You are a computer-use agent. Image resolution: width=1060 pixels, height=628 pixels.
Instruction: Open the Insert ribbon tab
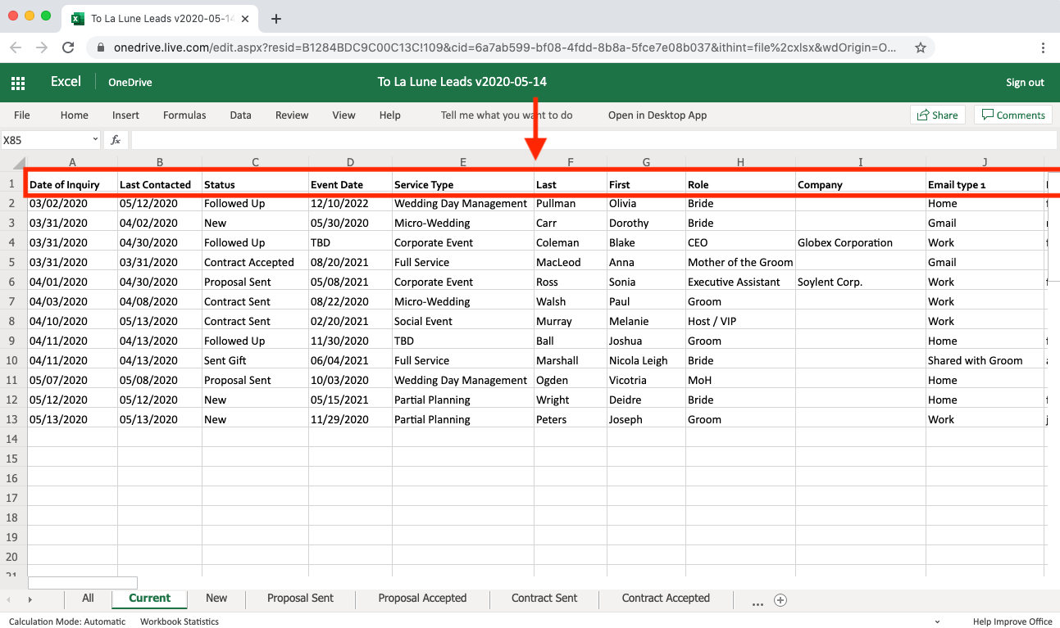[x=125, y=115]
